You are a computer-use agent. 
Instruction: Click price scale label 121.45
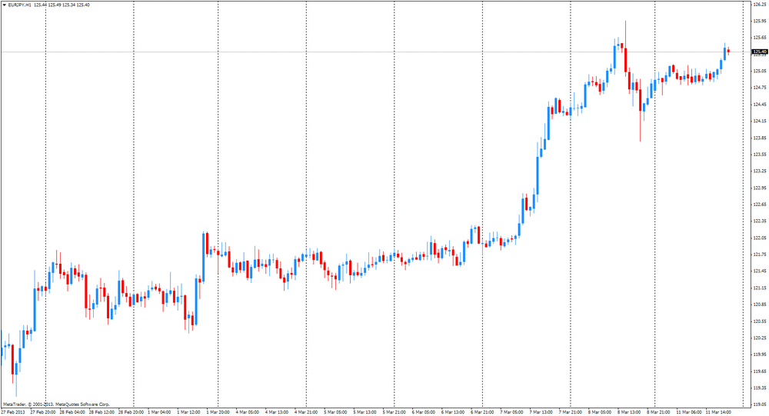pos(760,271)
